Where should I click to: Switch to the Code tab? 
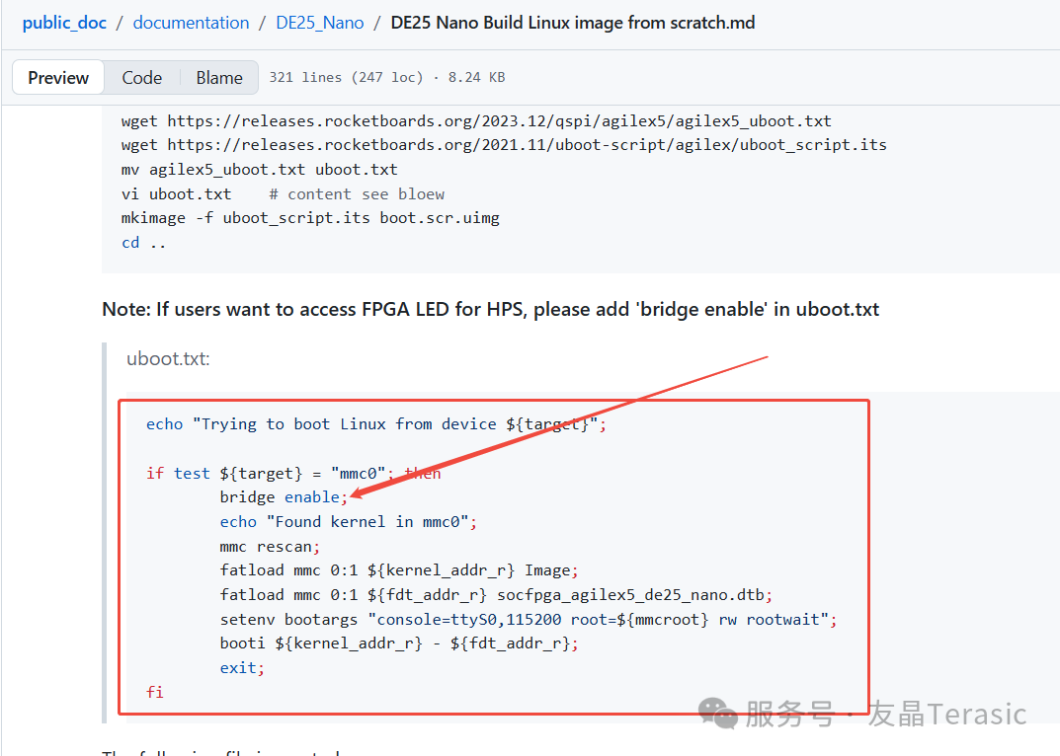(142, 78)
